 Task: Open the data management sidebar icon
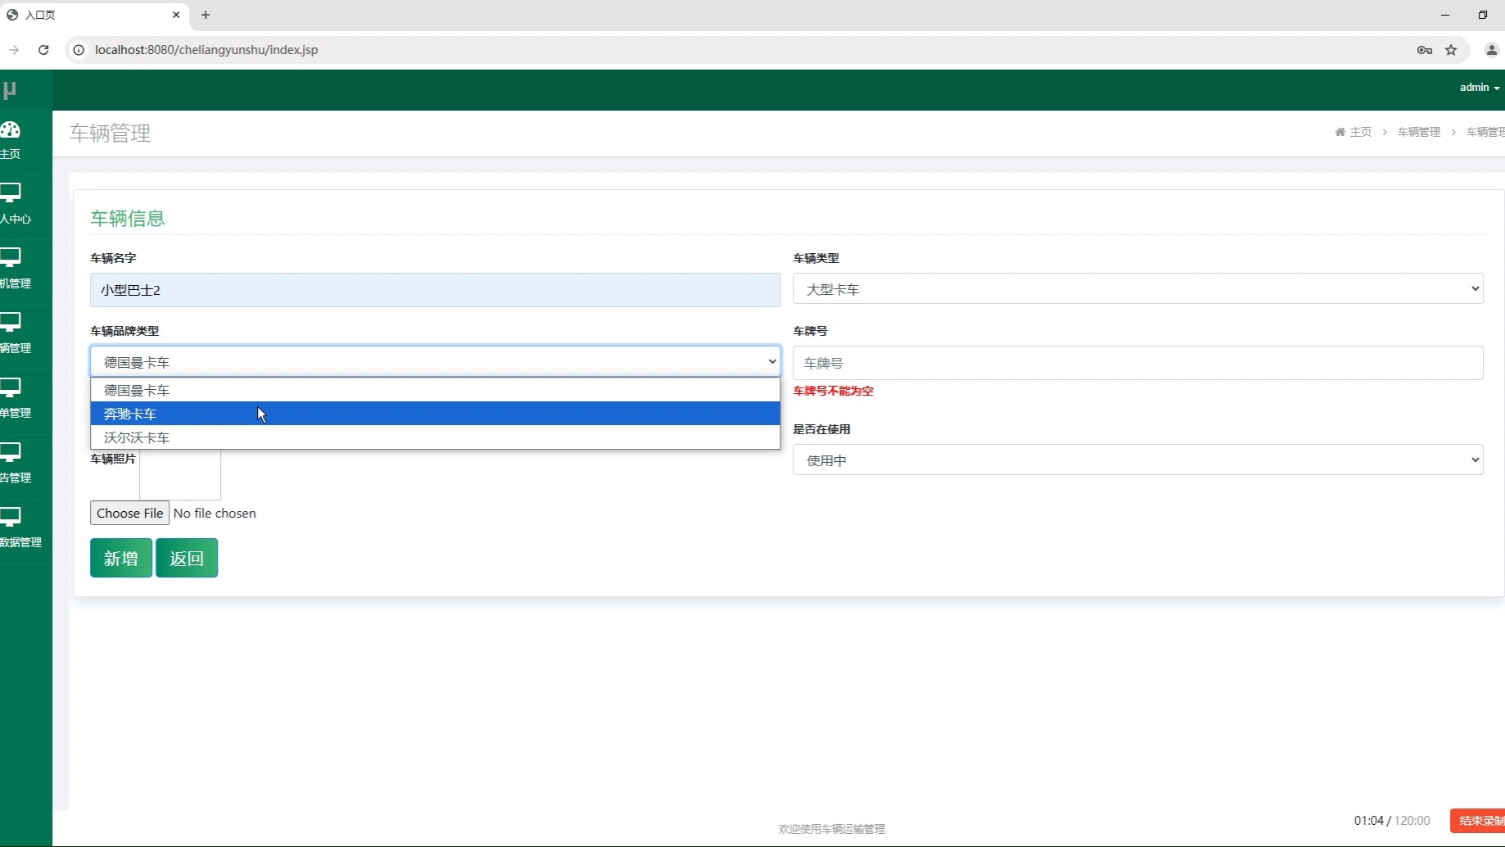(x=10, y=517)
